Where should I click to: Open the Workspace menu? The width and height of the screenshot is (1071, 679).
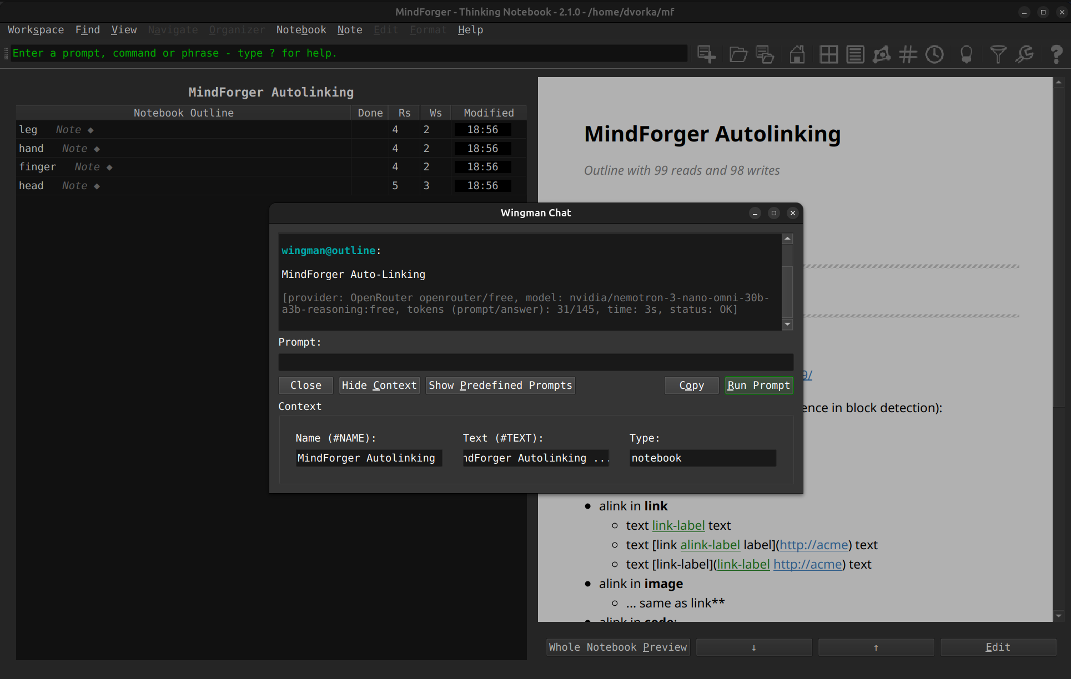pos(36,30)
